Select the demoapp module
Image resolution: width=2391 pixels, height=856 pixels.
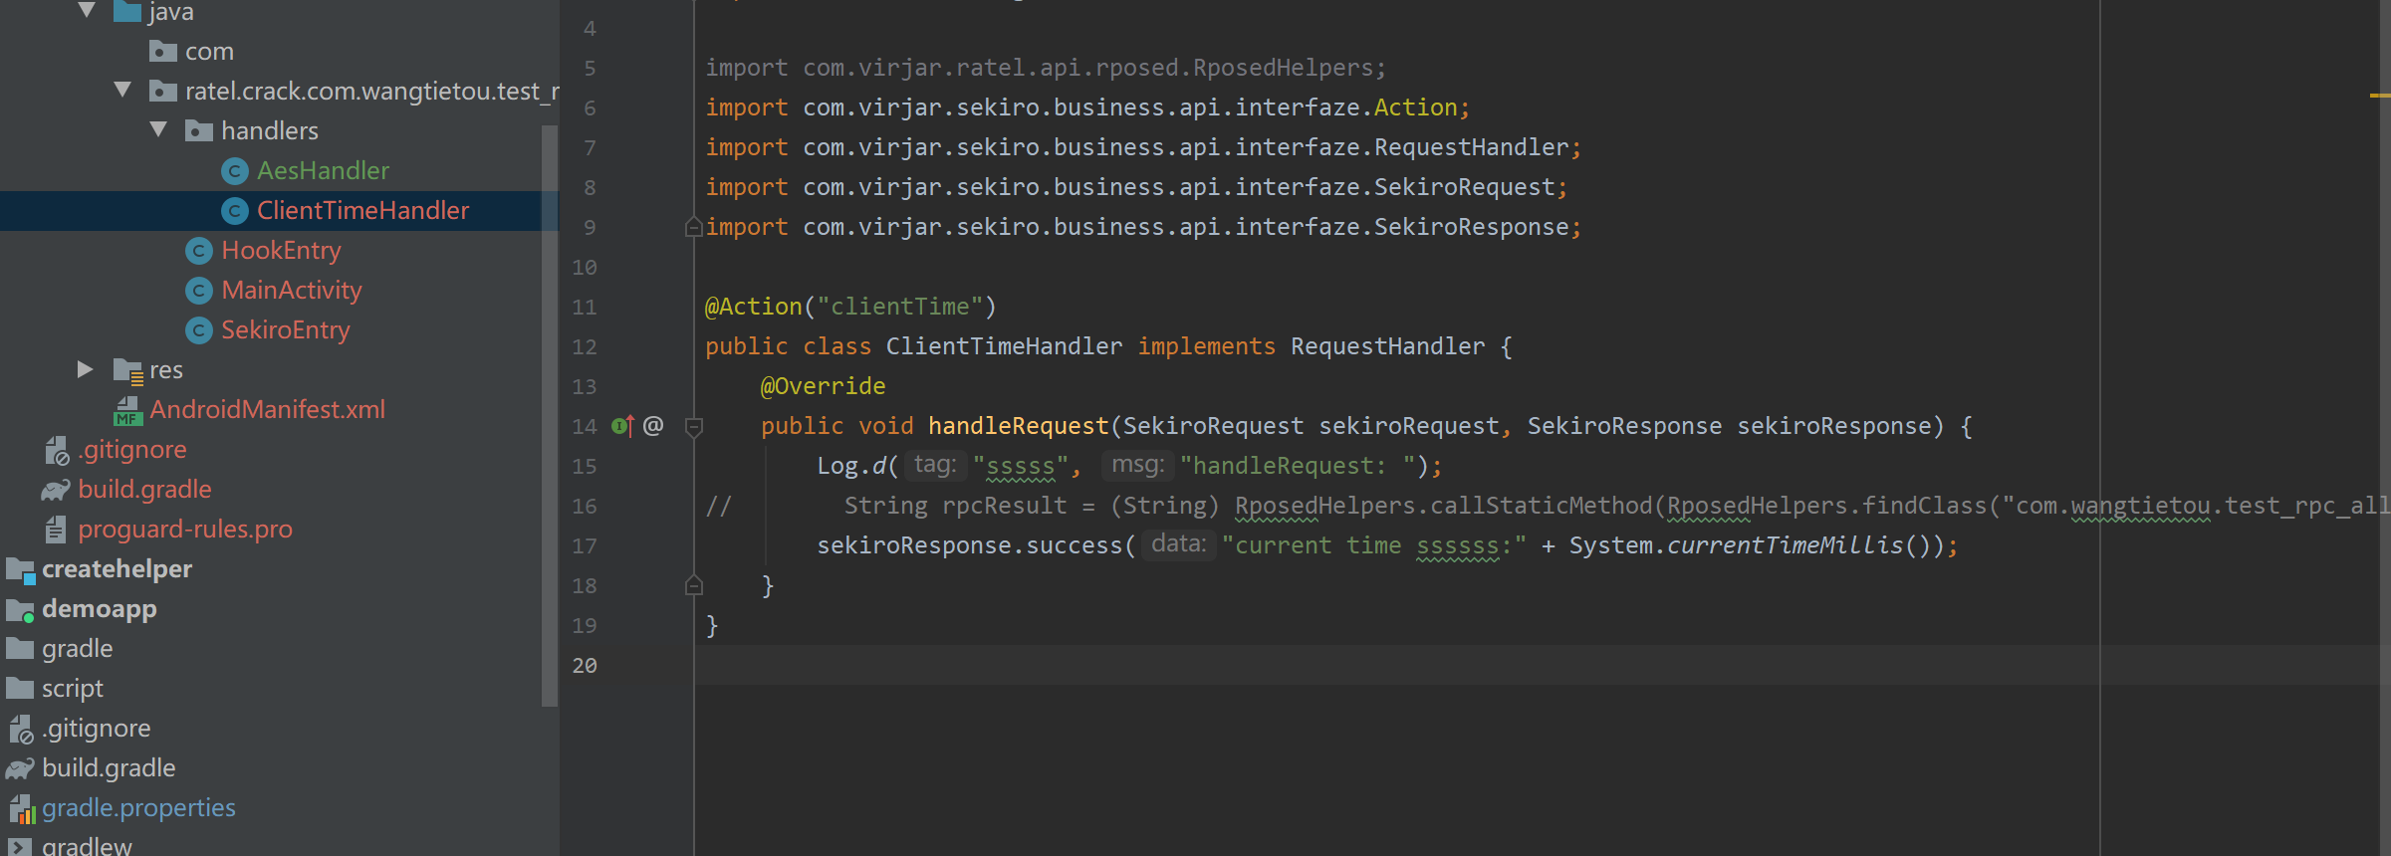pos(100,608)
